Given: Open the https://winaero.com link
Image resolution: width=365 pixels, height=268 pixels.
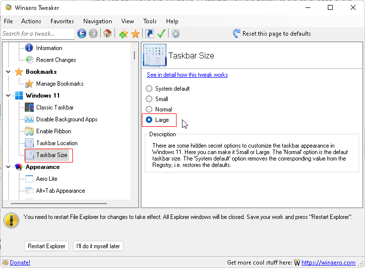Looking at the screenshot, I should [x=328, y=263].
